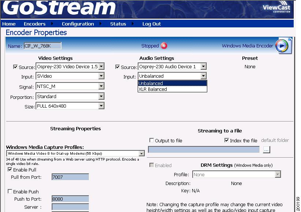Click into the encoder Name field
Viewport: 301px width, 212px height.
[42, 46]
